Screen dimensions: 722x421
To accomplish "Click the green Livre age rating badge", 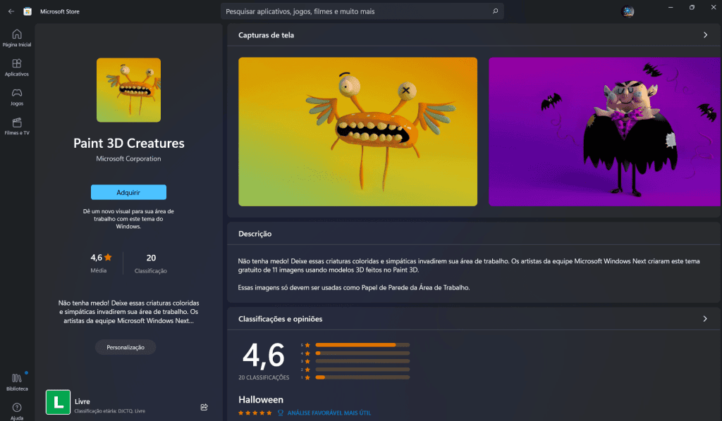I will [x=58, y=402].
